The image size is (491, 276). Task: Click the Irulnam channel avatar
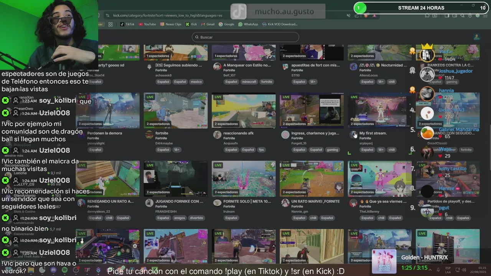217,203
